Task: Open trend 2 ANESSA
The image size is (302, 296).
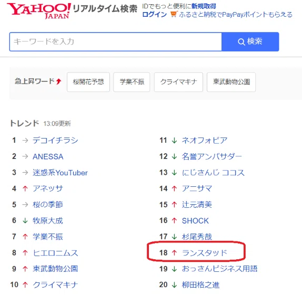Action: (48, 156)
